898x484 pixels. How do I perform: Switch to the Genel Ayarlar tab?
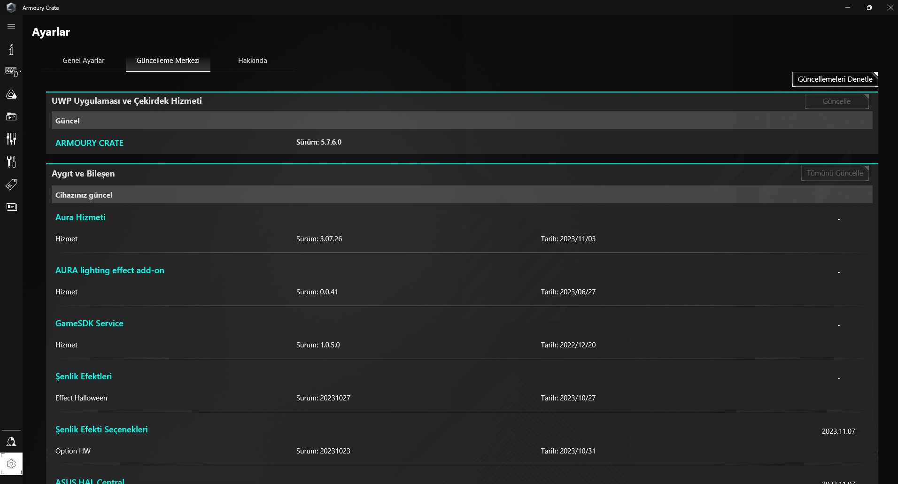(84, 61)
